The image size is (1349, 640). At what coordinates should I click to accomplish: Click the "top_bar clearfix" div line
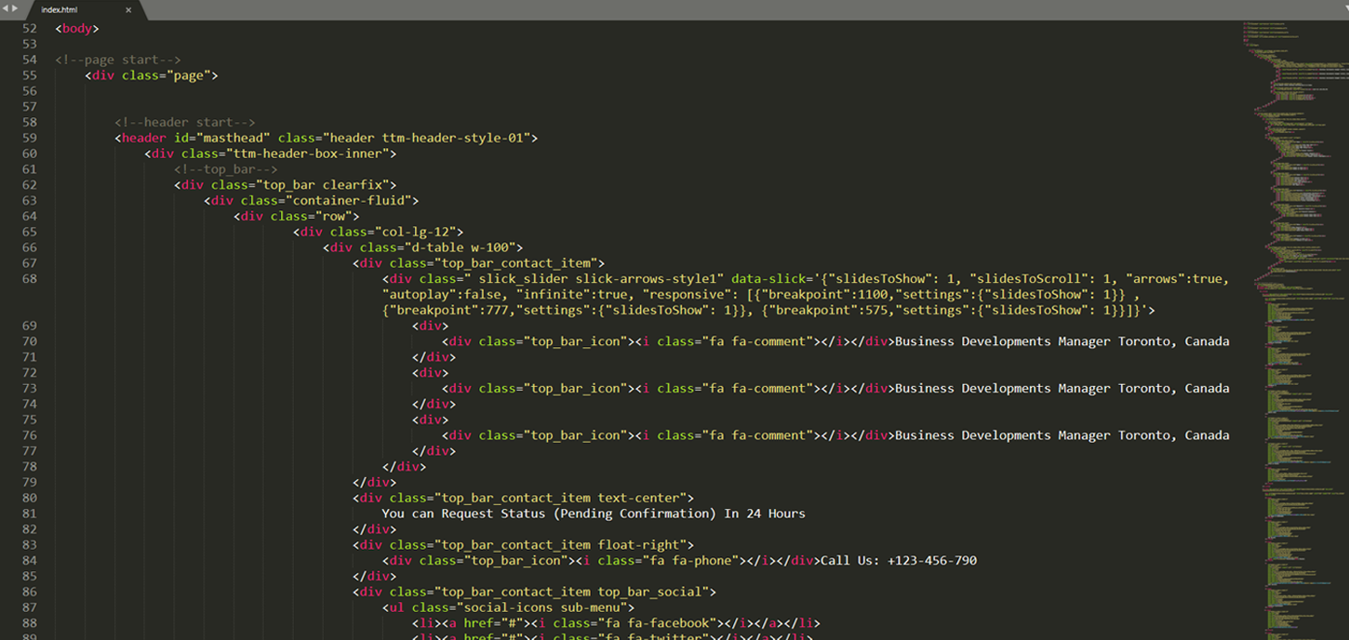pyautogui.click(x=286, y=185)
